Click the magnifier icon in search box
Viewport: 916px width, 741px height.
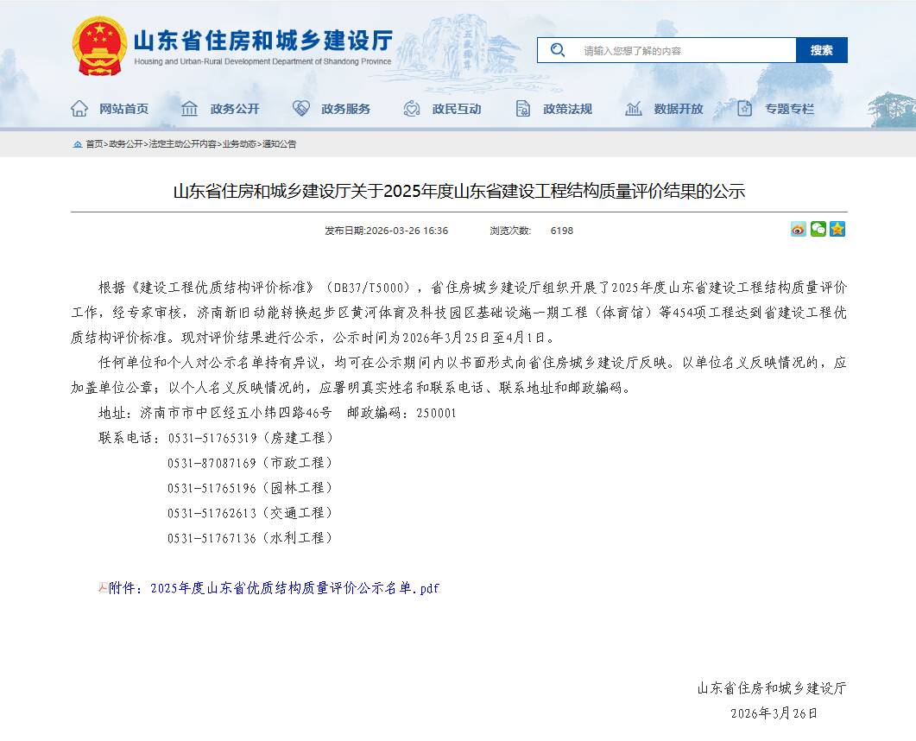tap(558, 50)
